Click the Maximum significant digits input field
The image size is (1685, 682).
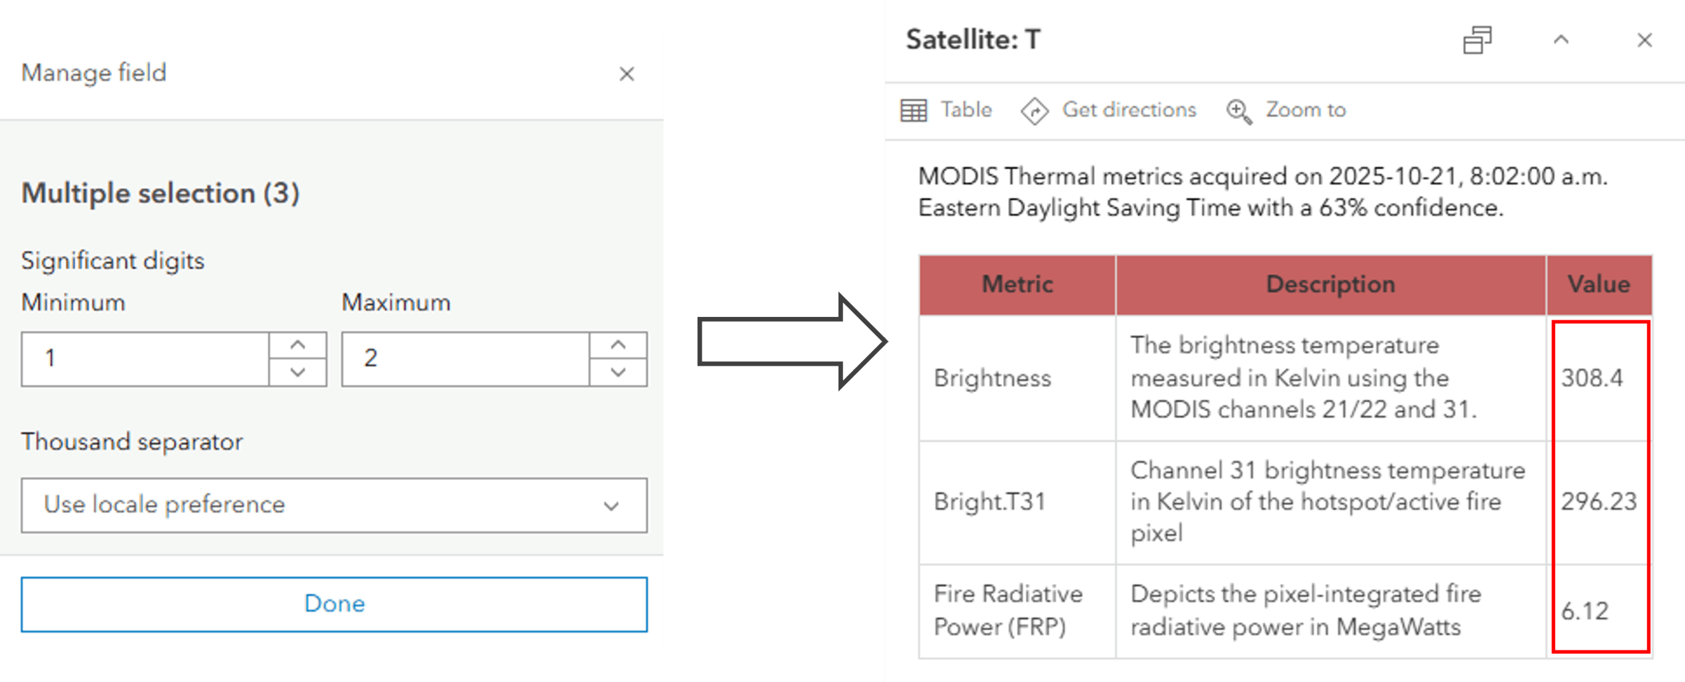(465, 358)
